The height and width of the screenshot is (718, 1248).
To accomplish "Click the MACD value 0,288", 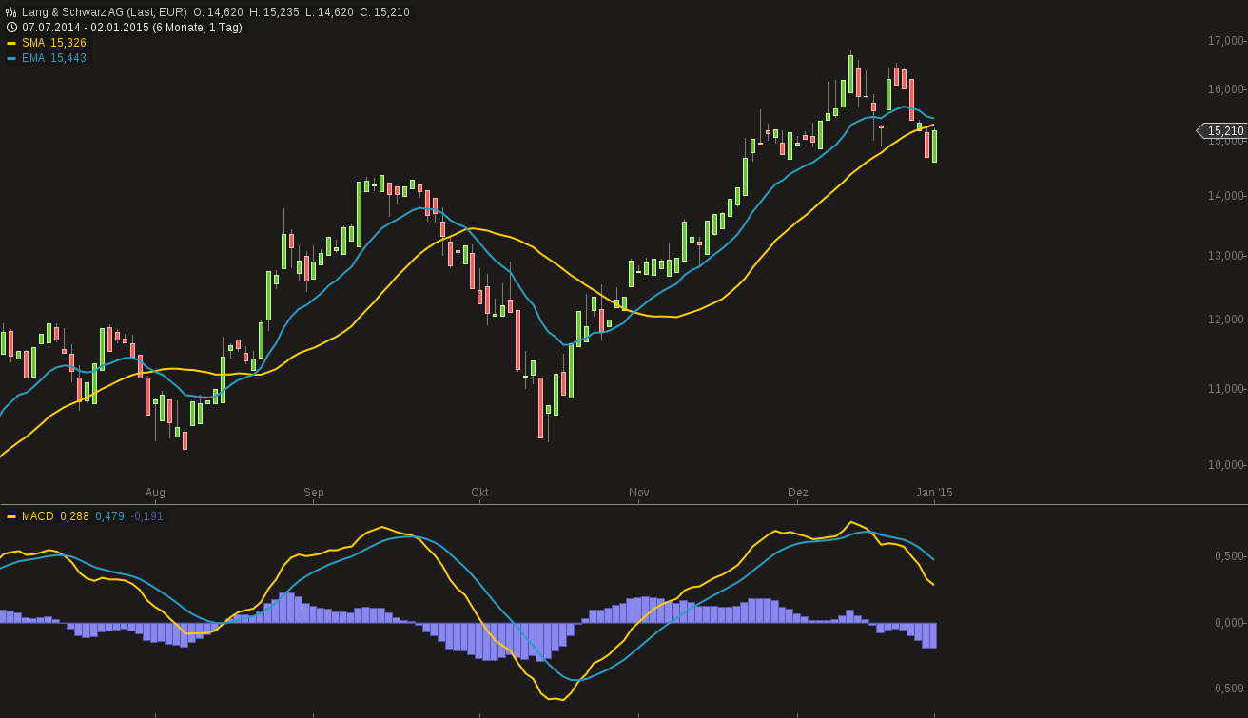I will (x=74, y=516).
